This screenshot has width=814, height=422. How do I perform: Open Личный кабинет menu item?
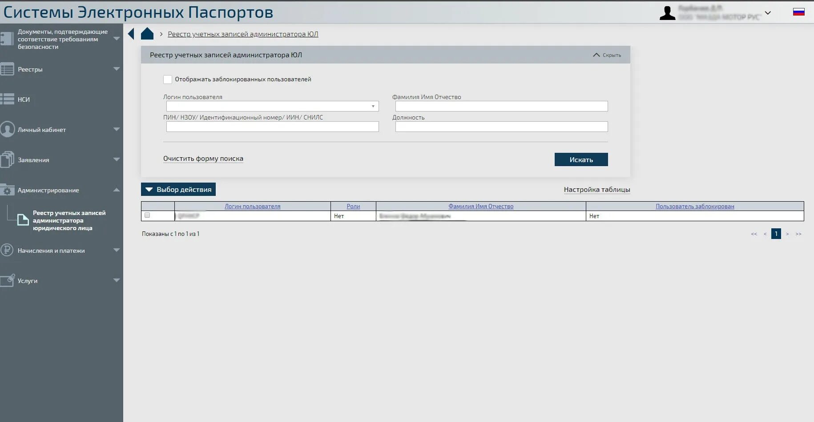[x=42, y=130]
